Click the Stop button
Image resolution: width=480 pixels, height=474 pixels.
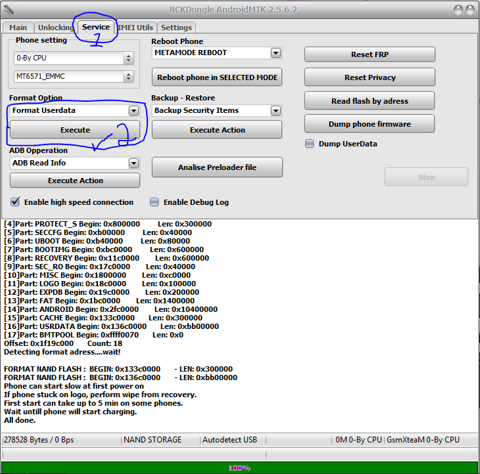click(426, 177)
